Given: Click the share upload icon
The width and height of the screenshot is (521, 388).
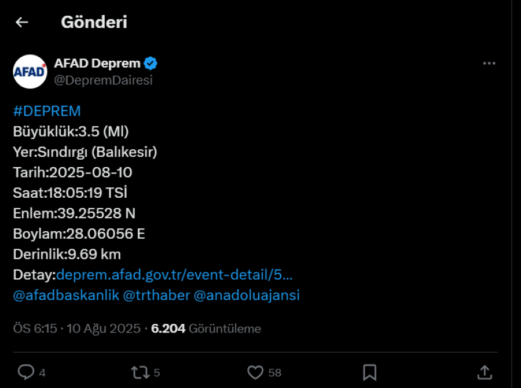Looking at the screenshot, I should pos(485,372).
